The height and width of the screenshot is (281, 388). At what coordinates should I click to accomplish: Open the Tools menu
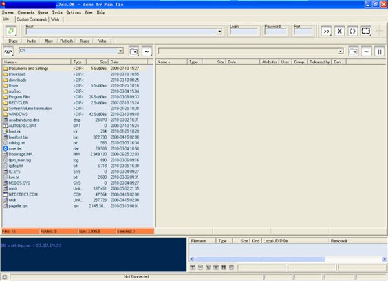pyautogui.click(x=57, y=12)
